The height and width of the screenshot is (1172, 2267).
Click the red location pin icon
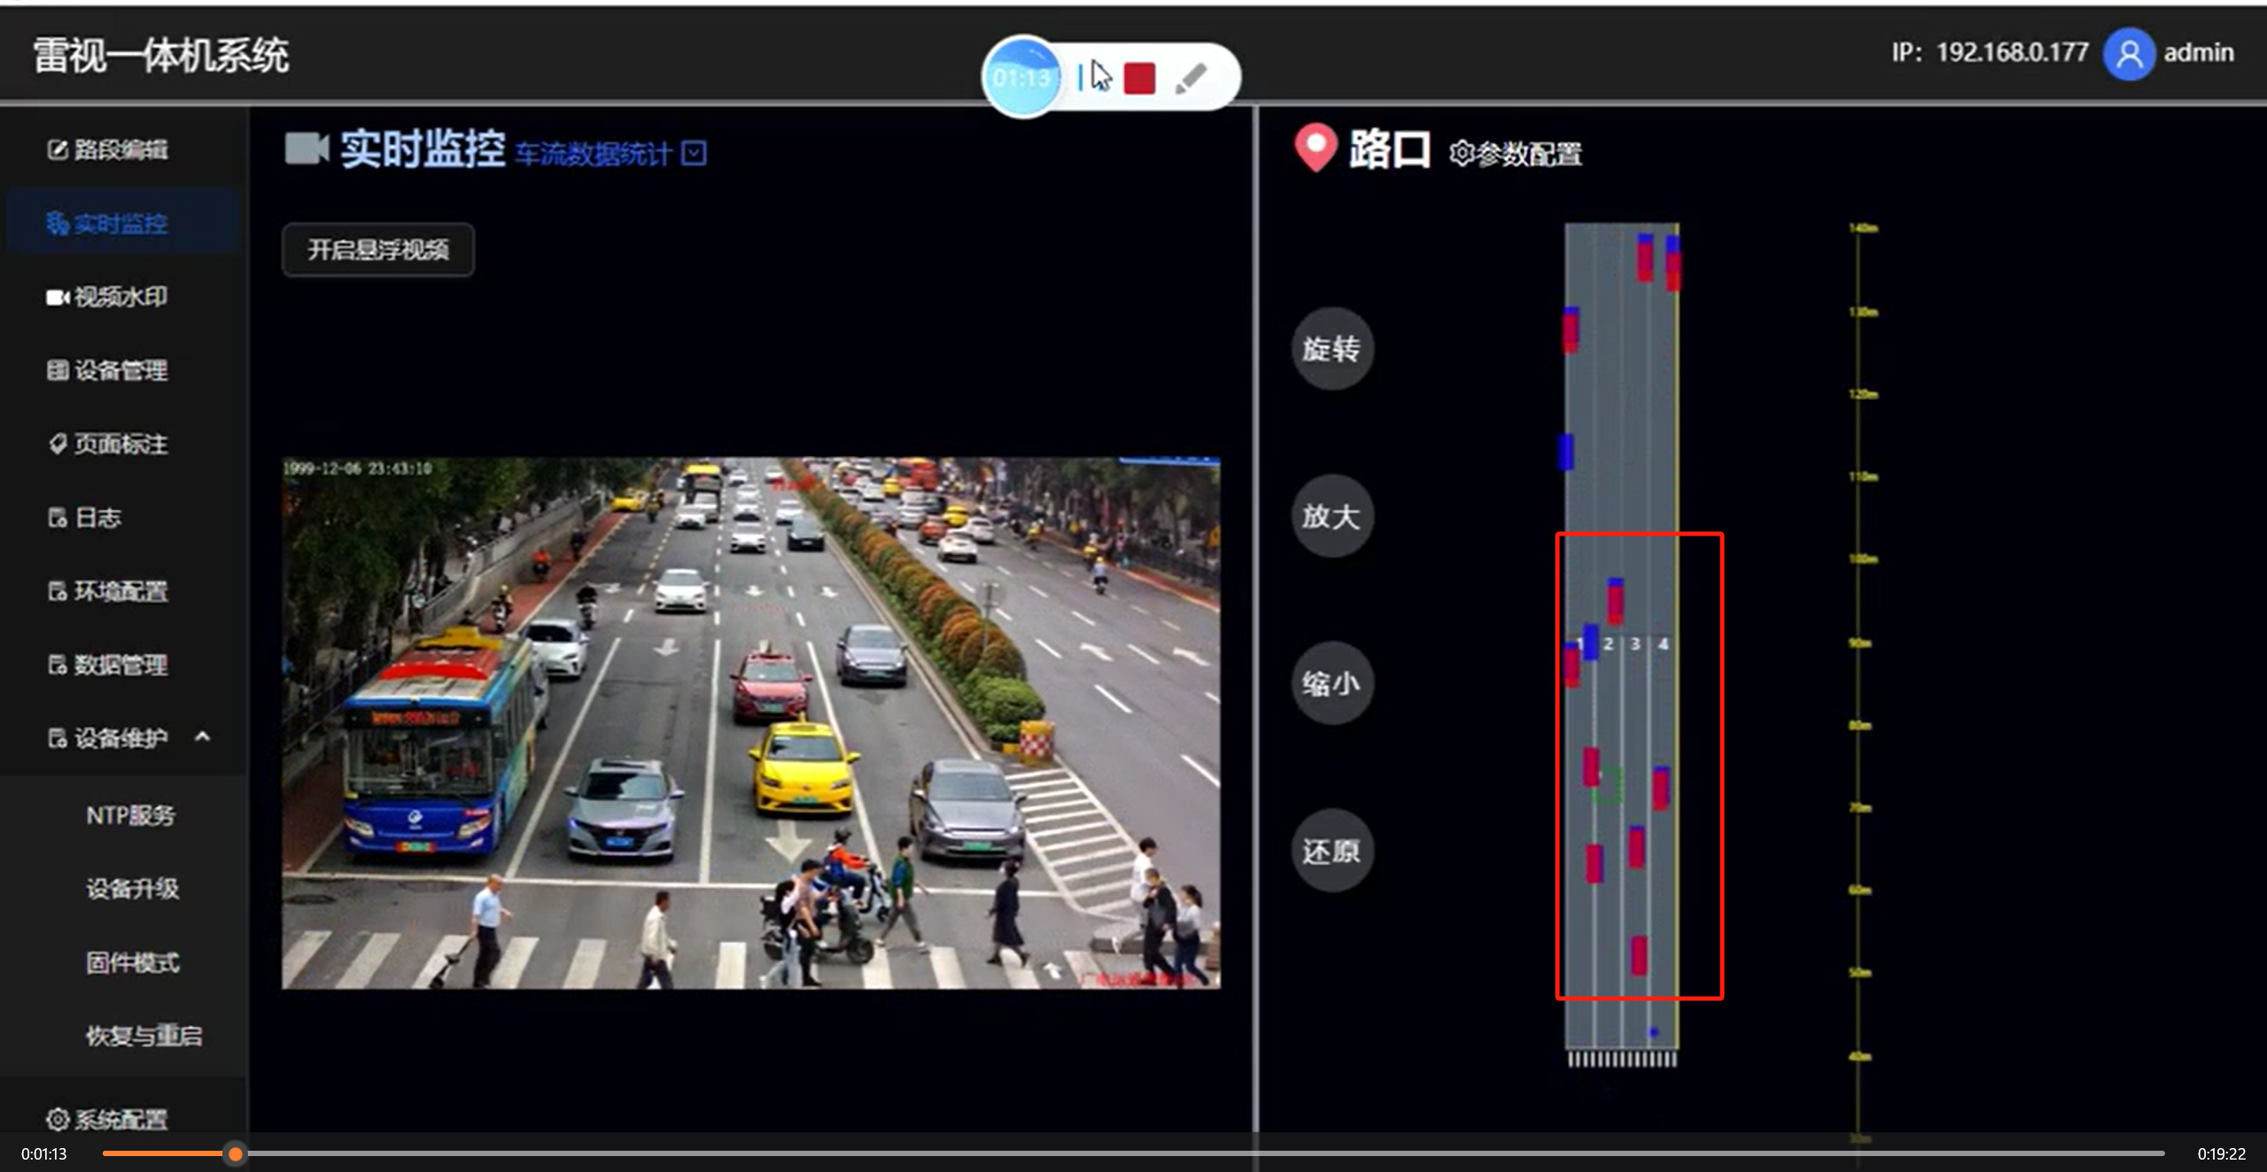(x=1316, y=147)
